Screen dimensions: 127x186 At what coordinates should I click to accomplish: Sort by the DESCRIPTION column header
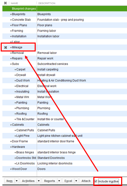(47, 3)
